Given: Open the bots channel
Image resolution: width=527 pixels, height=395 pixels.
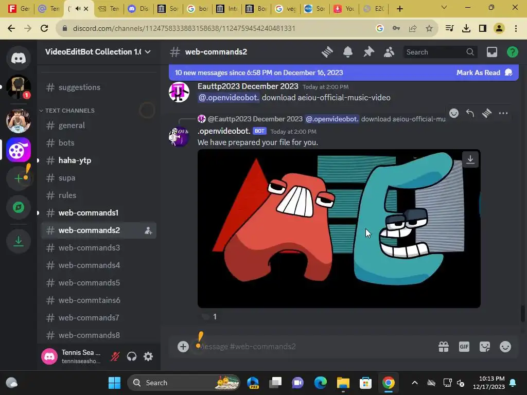Looking at the screenshot, I should click(x=98, y=143).
